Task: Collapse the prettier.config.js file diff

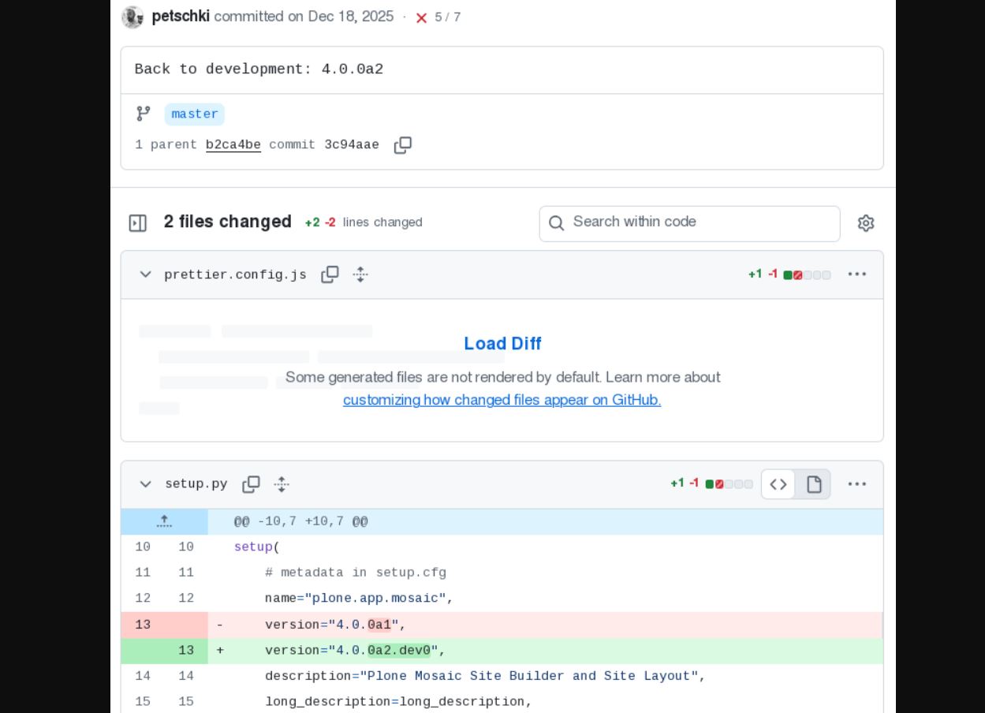Action: coord(145,274)
